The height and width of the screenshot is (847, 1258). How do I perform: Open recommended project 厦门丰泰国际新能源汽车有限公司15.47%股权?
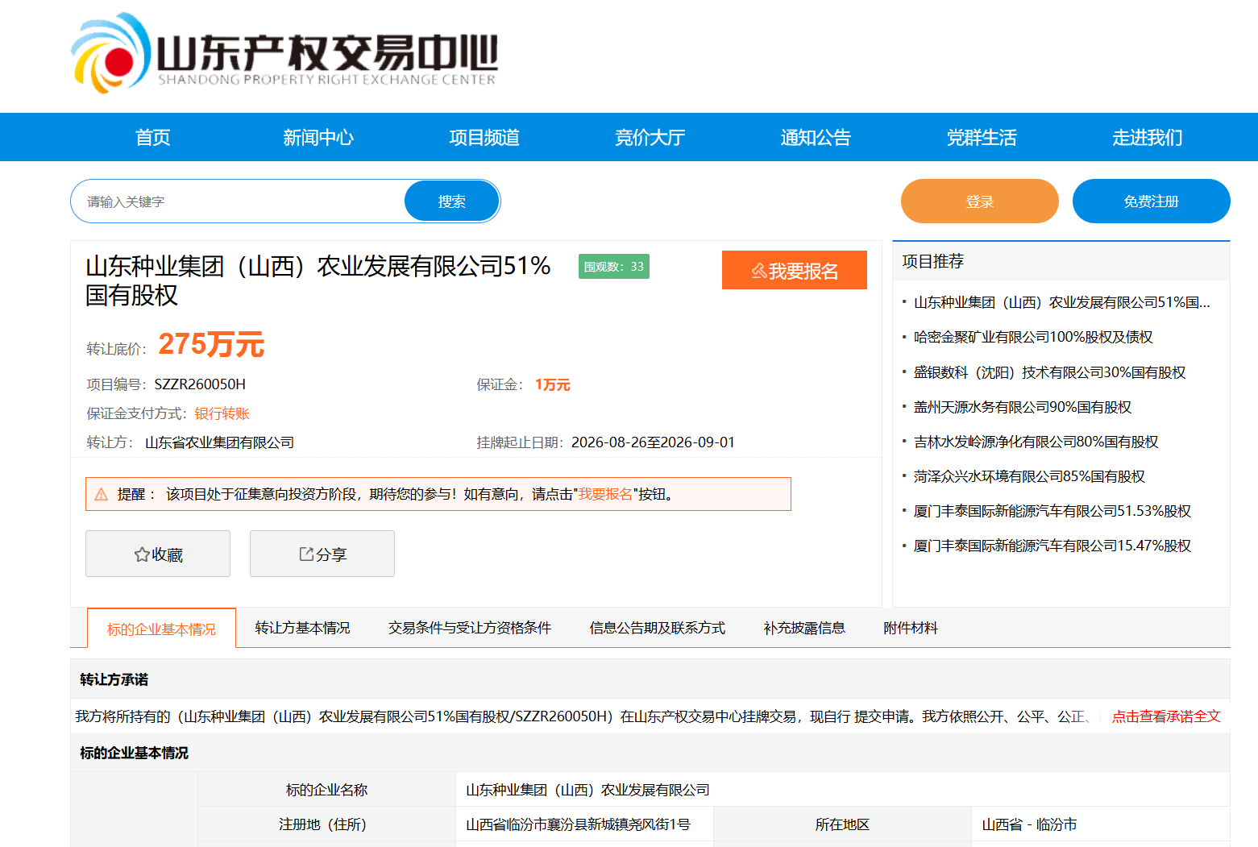click(1052, 546)
